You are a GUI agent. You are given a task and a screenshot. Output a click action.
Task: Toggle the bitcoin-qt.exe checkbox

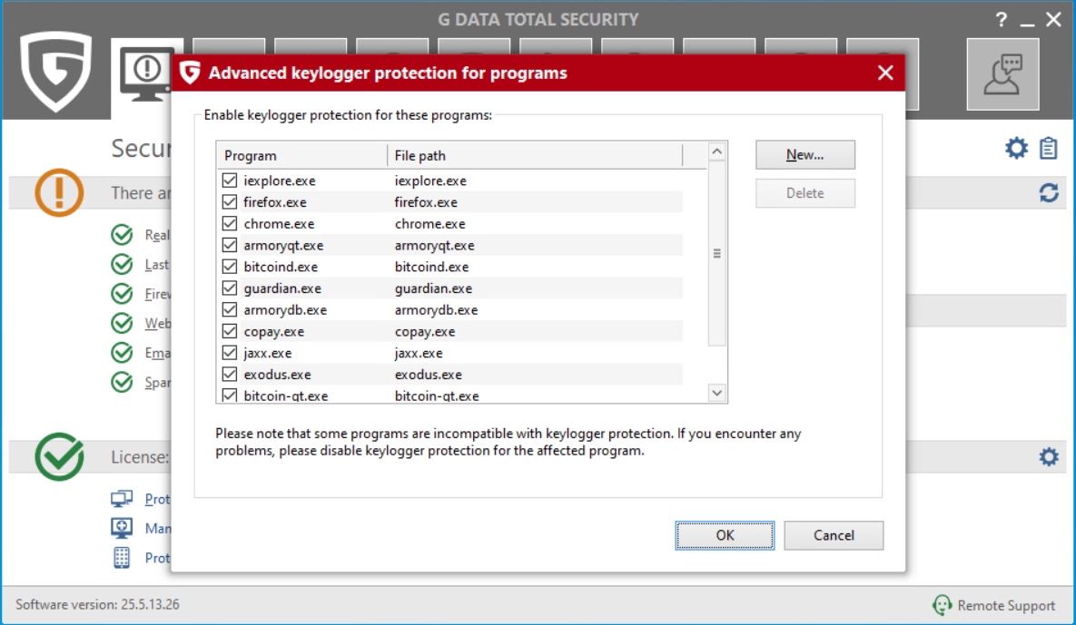(x=229, y=396)
